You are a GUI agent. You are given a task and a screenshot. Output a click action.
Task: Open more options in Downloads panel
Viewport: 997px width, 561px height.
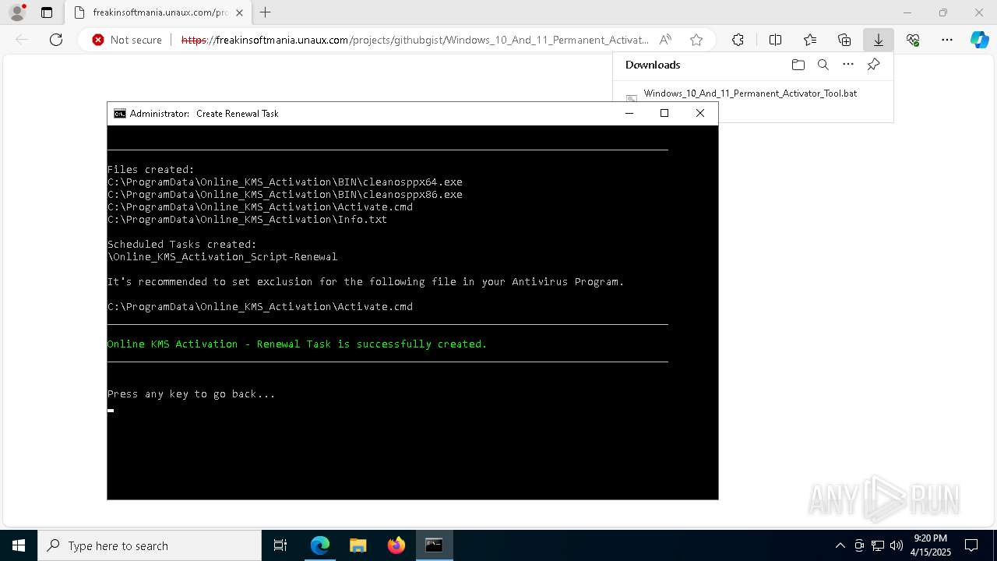[x=848, y=65]
